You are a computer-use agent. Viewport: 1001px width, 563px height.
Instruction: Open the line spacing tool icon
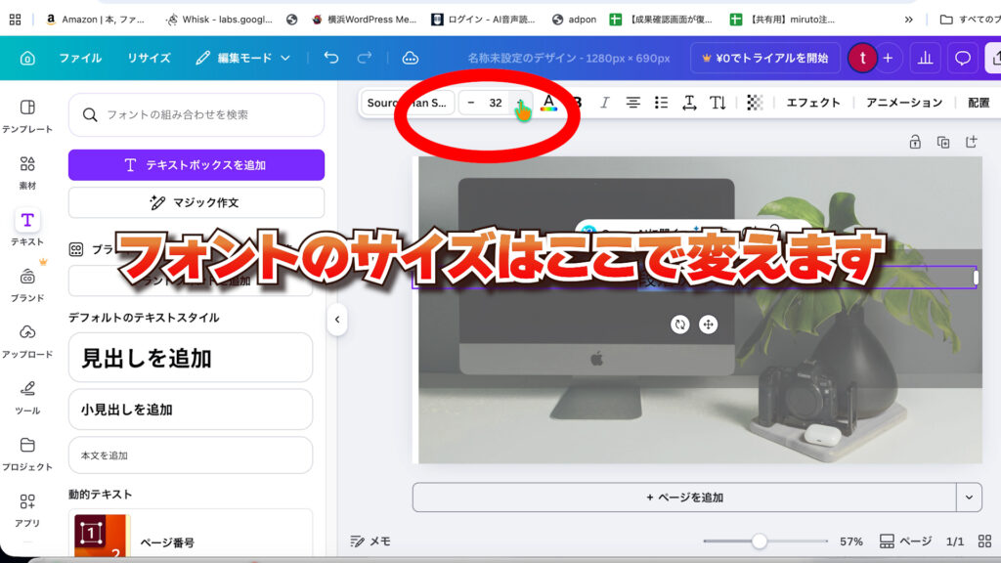point(689,103)
